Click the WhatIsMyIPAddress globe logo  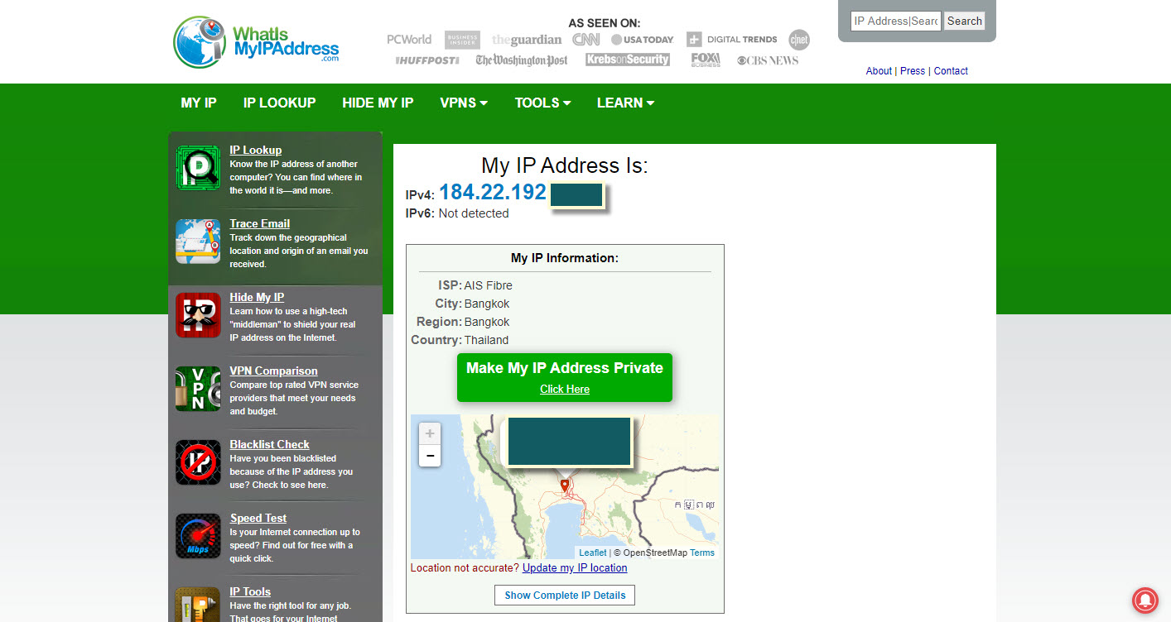point(257,41)
